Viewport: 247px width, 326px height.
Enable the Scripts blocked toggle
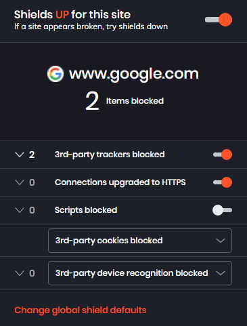coord(222,210)
